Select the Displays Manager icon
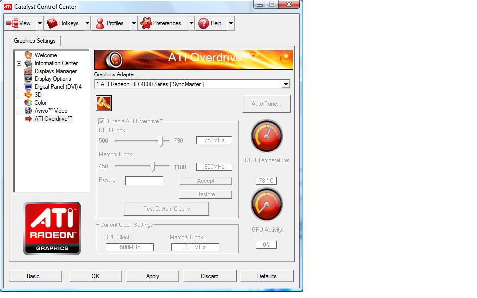 pos(28,71)
